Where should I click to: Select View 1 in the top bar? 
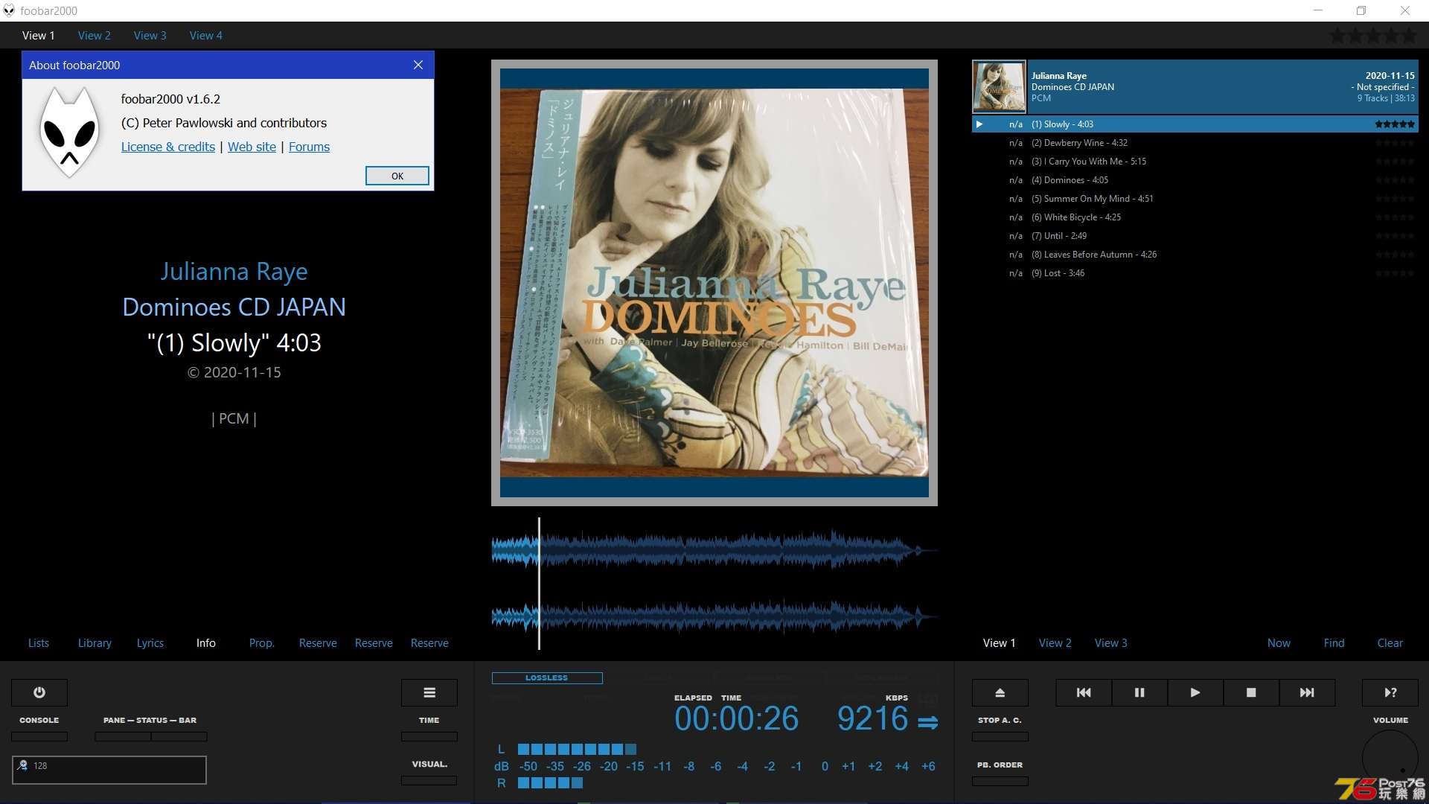39,35
